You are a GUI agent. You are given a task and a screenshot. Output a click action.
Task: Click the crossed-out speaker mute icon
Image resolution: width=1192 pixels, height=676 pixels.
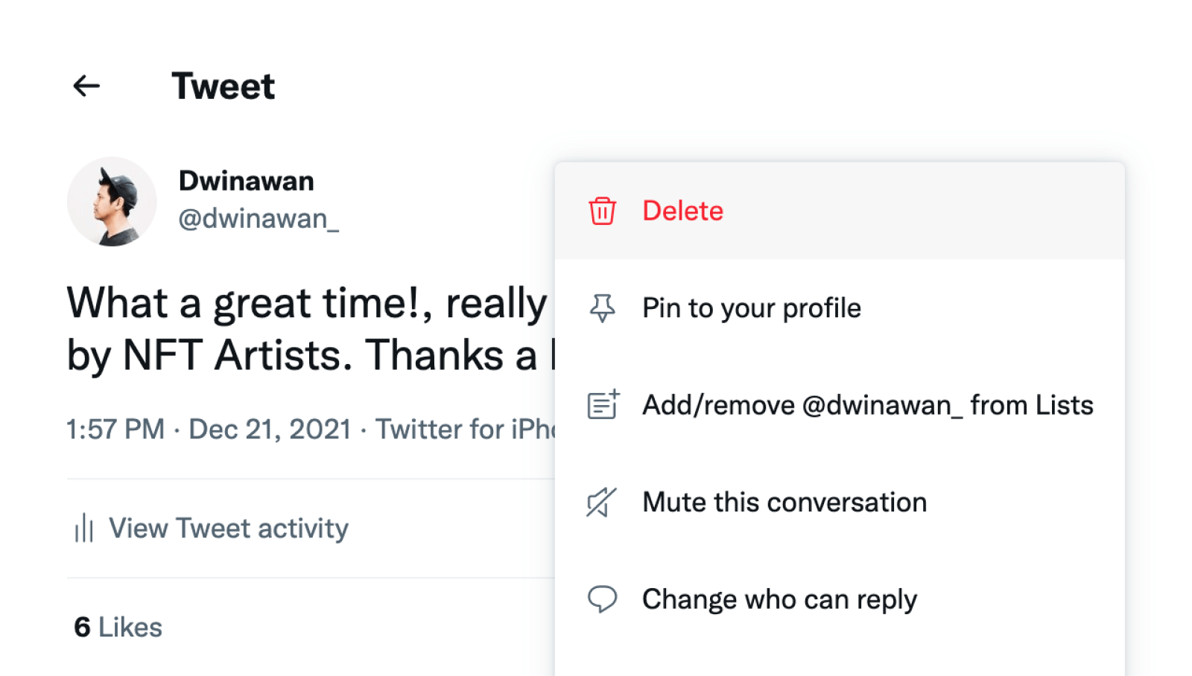pyautogui.click(x=602, y=503)
